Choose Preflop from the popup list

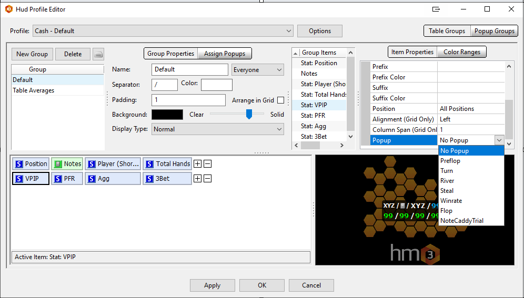point(471,161)
